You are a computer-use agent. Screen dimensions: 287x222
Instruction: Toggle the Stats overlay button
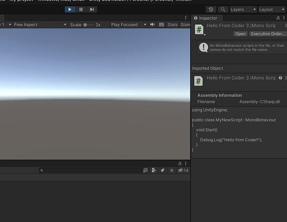point(172,25)
